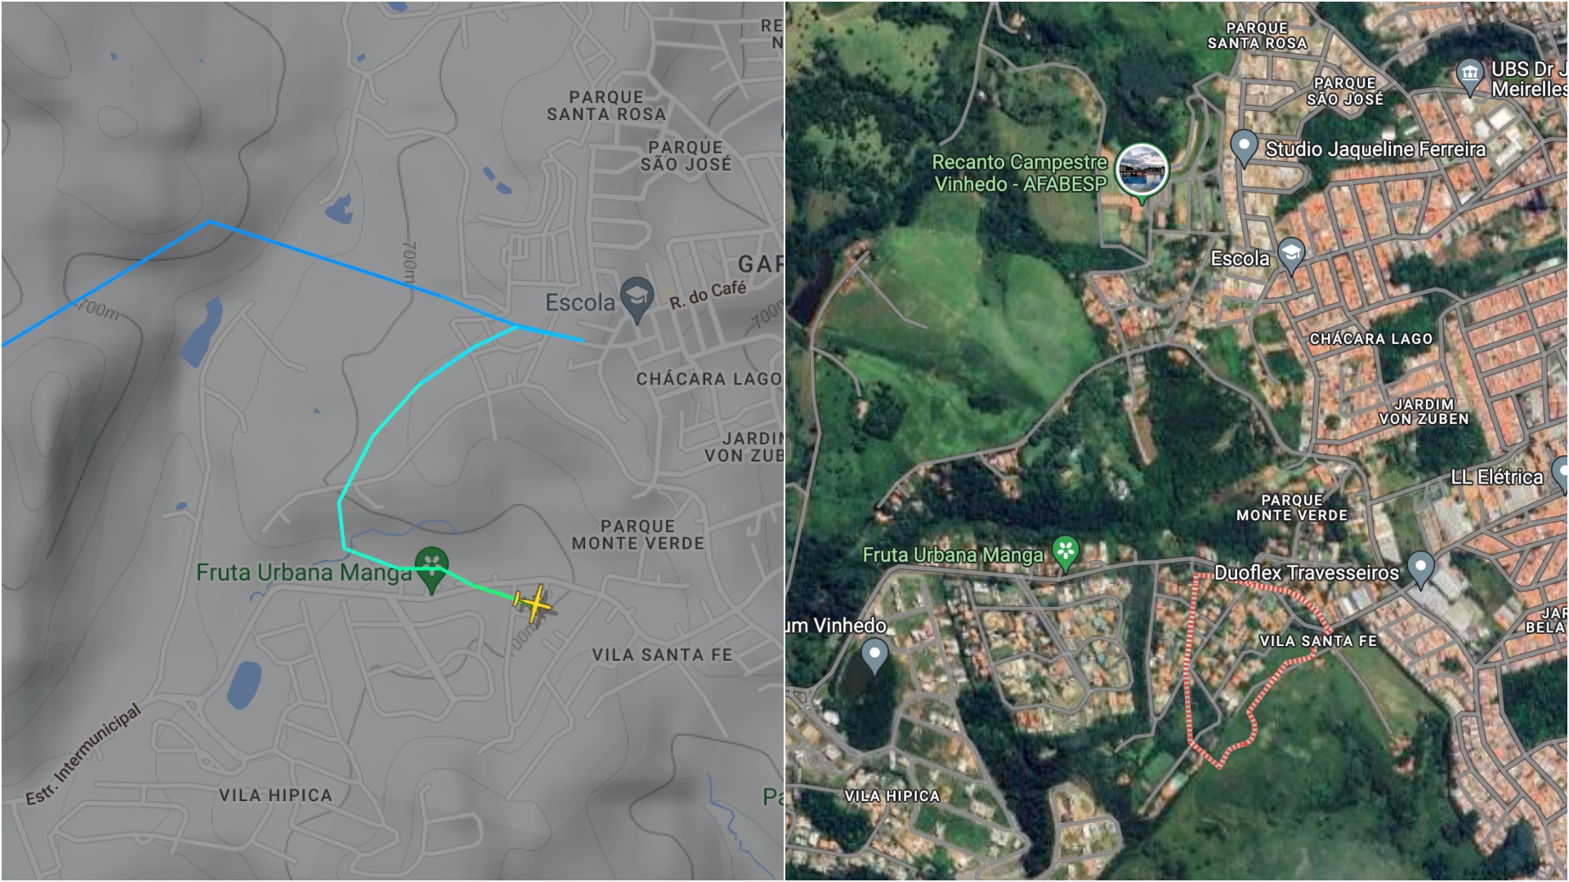This screenshot has width=1569, height=882.
Task: Select the UBS Dr Meirelles museum-style icon
Action: (x=1470, y=77)
